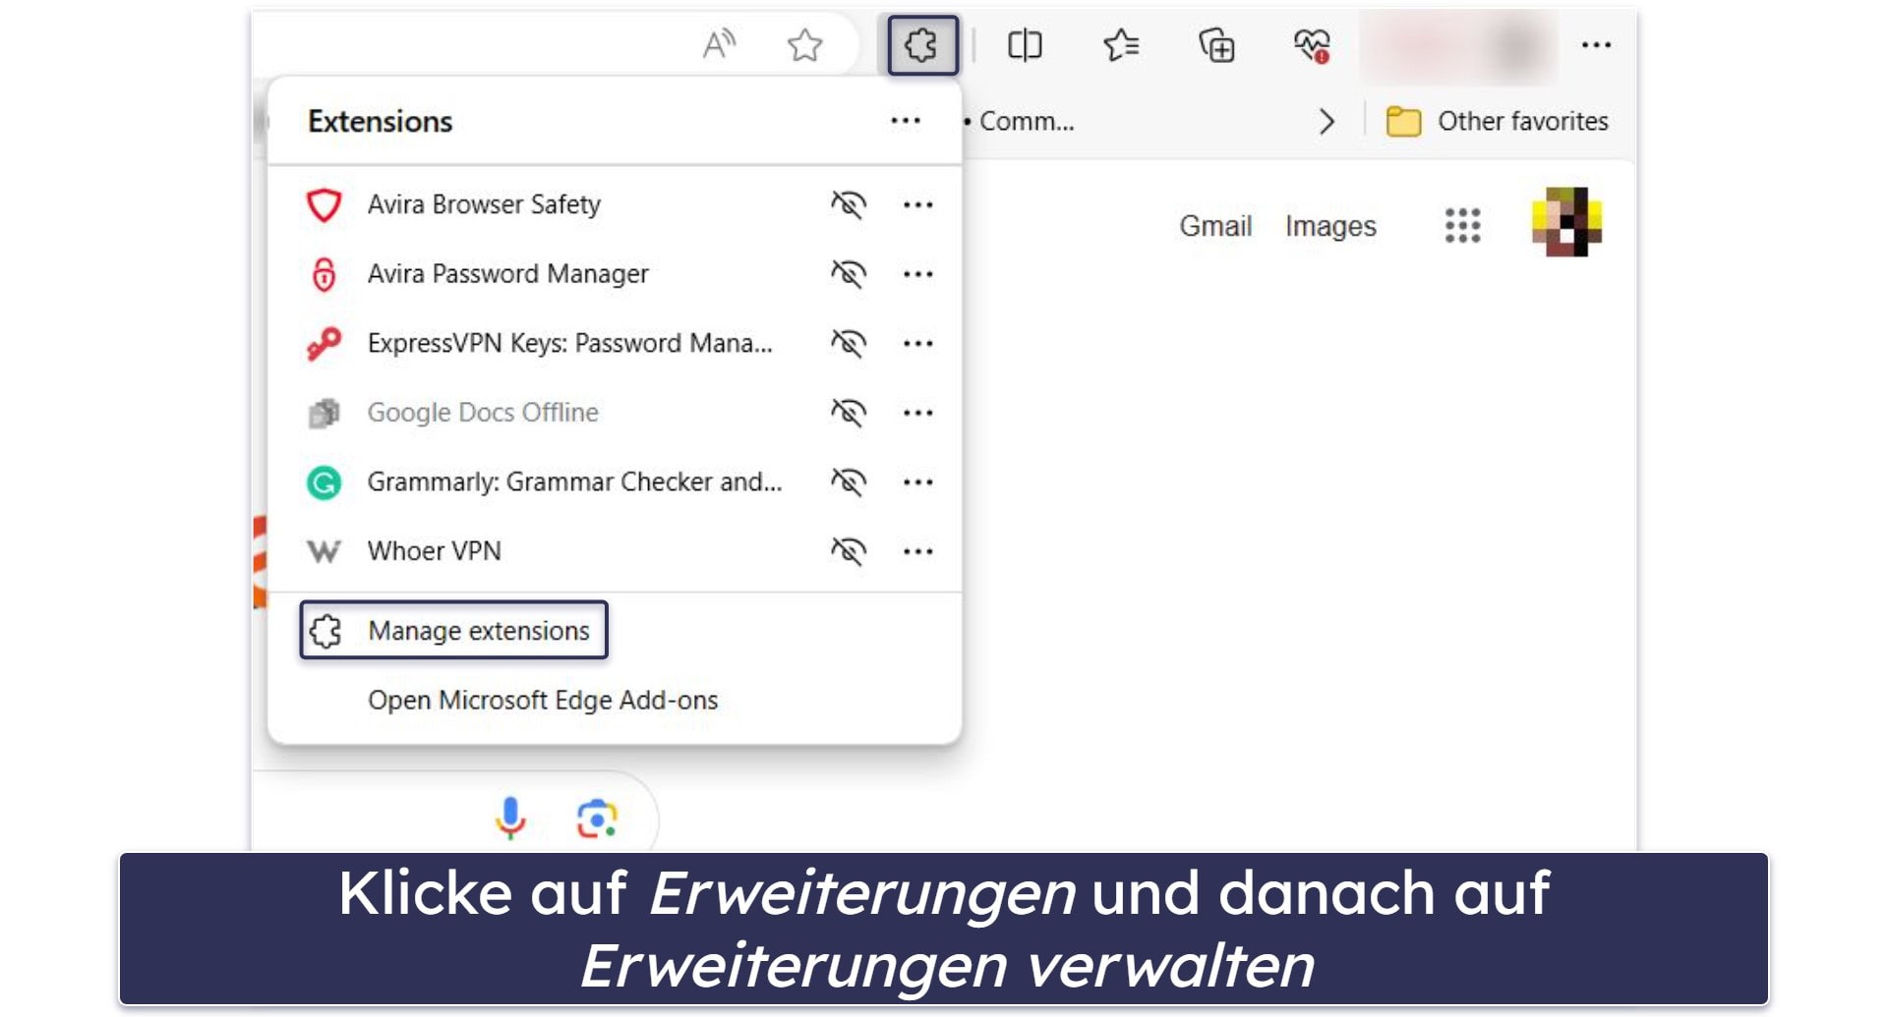
Task: Click the Grammarly green G icon
Action: pyautogui.click(x=324, y=482)
